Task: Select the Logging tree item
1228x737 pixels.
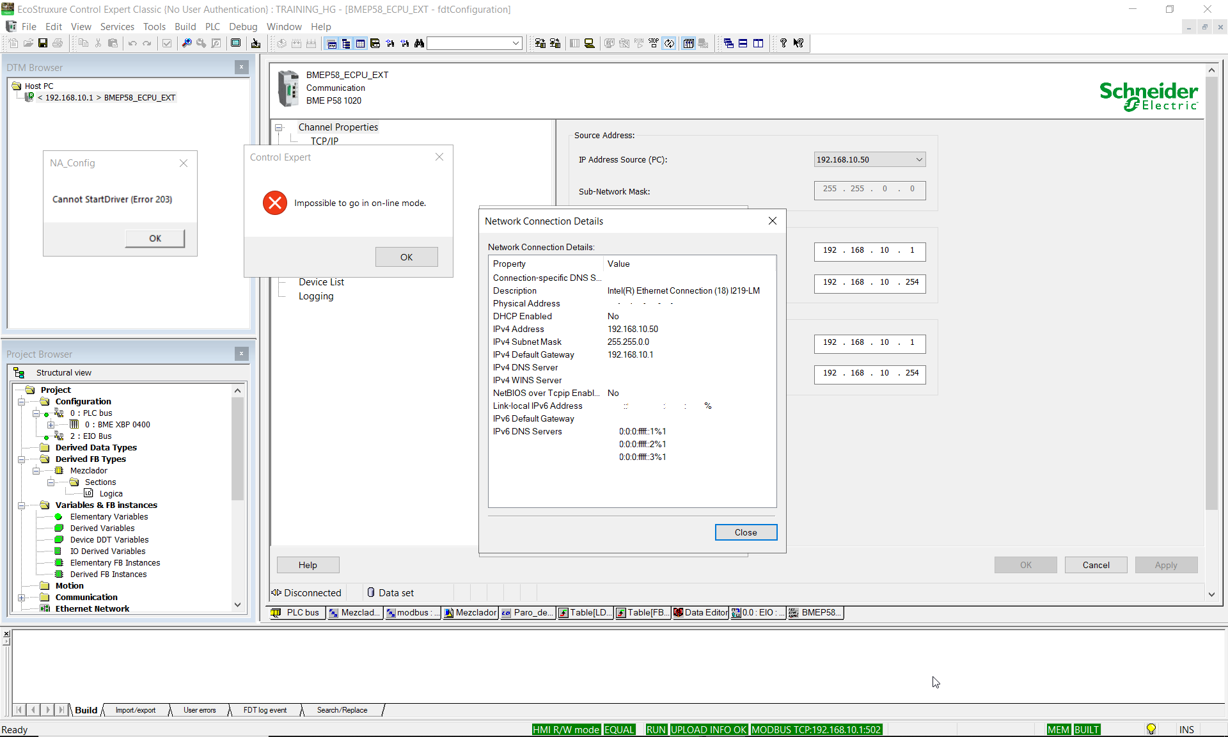Action: click(316, 296)
